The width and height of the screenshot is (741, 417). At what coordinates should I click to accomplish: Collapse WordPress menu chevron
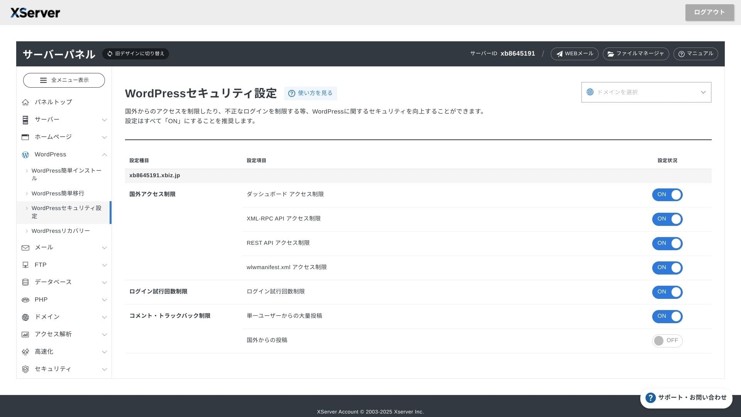tap(104, 155)
